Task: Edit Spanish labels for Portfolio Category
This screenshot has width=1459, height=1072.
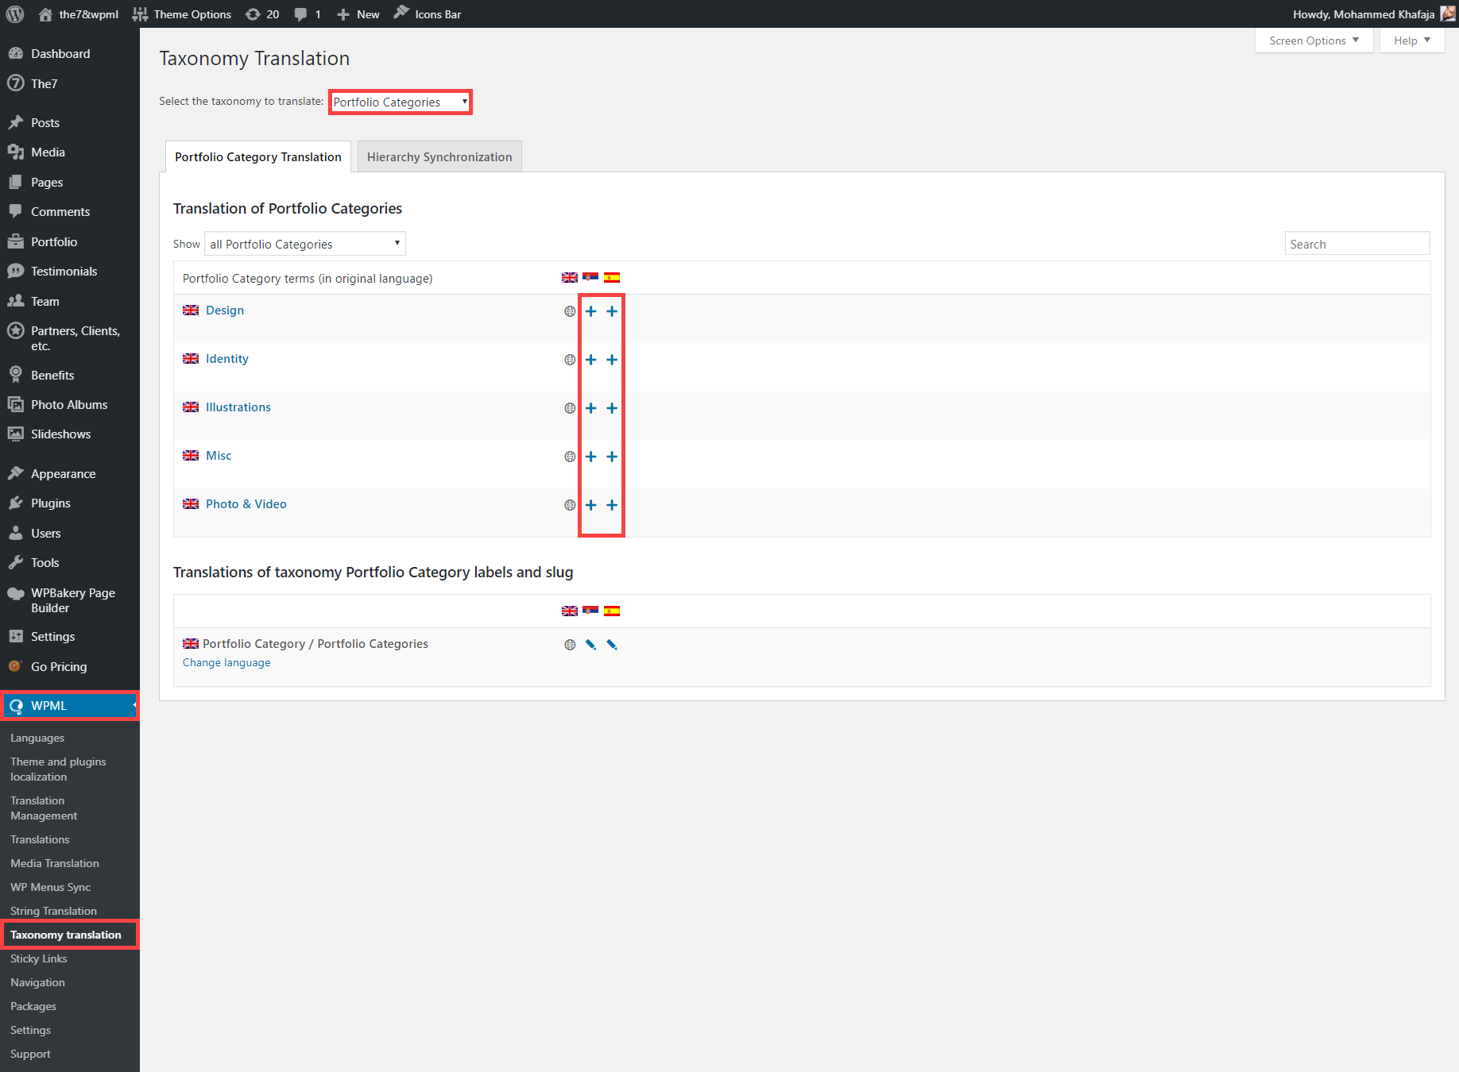Action: pyautogui.click(x=612, y=645)
